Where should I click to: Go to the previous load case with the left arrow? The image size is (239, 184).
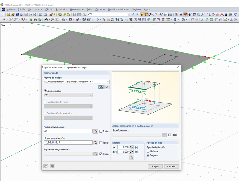point(133,14)
